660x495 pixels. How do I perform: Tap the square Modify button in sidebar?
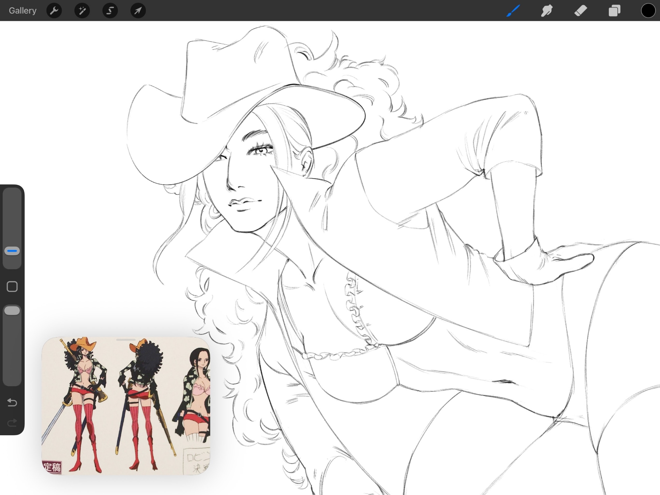pos(12,287)
